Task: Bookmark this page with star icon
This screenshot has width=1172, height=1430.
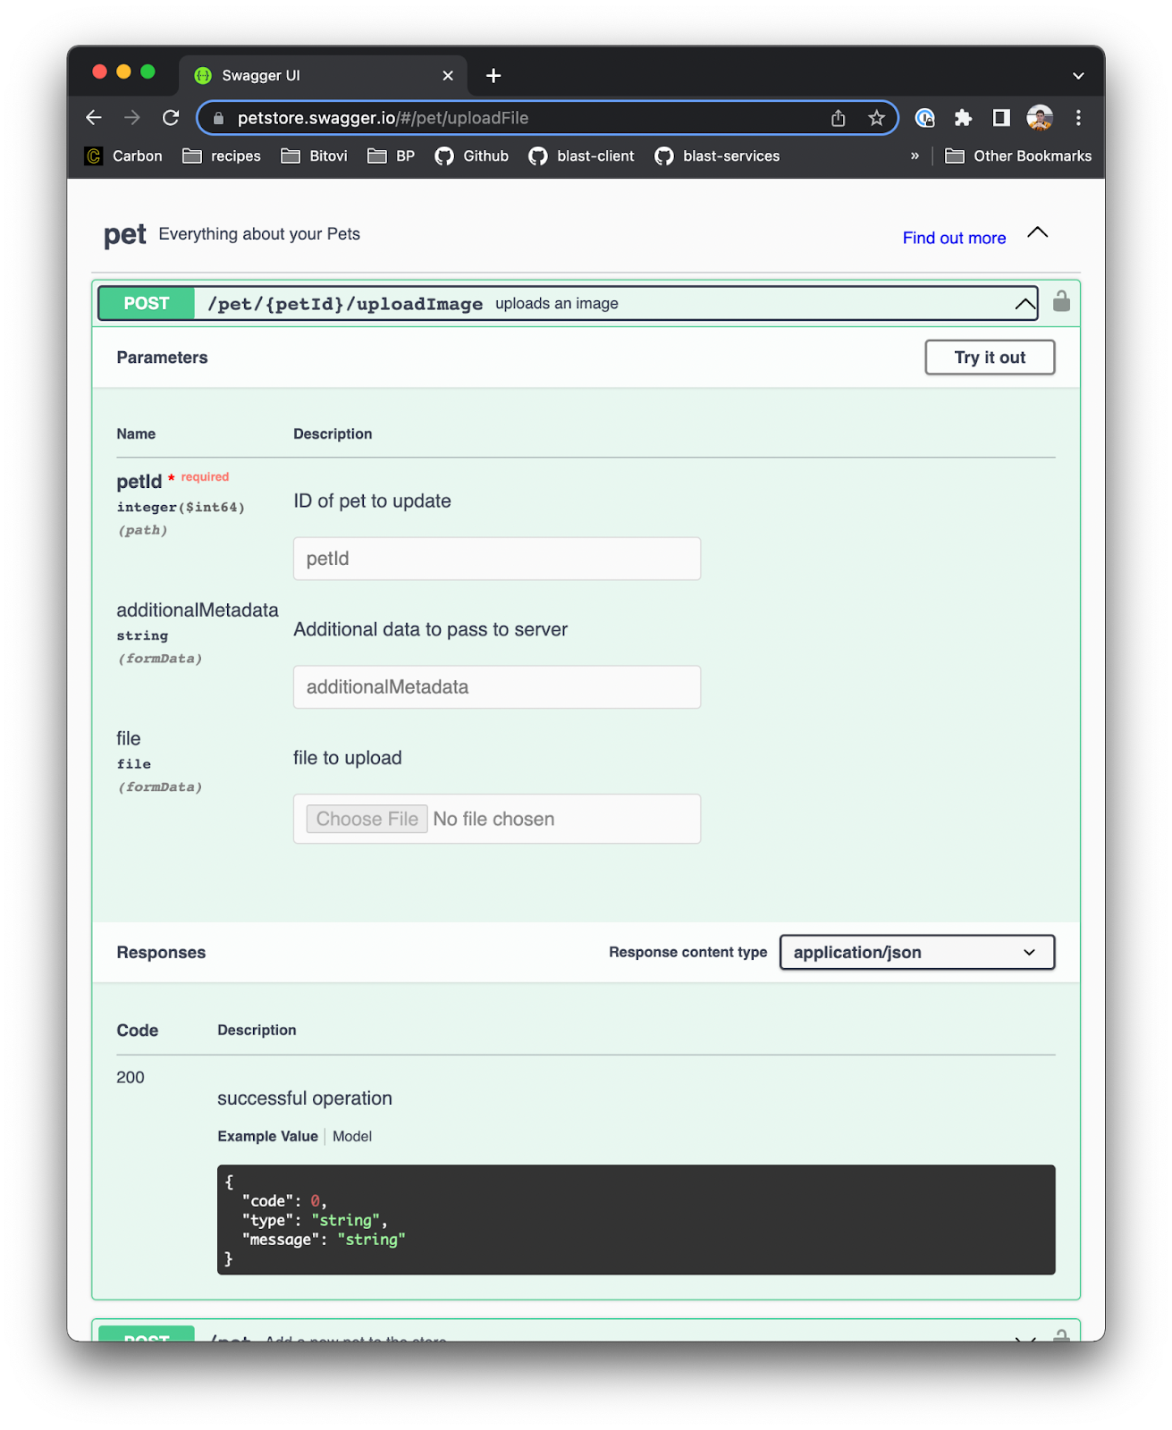Action: click(x=876, y=118)
